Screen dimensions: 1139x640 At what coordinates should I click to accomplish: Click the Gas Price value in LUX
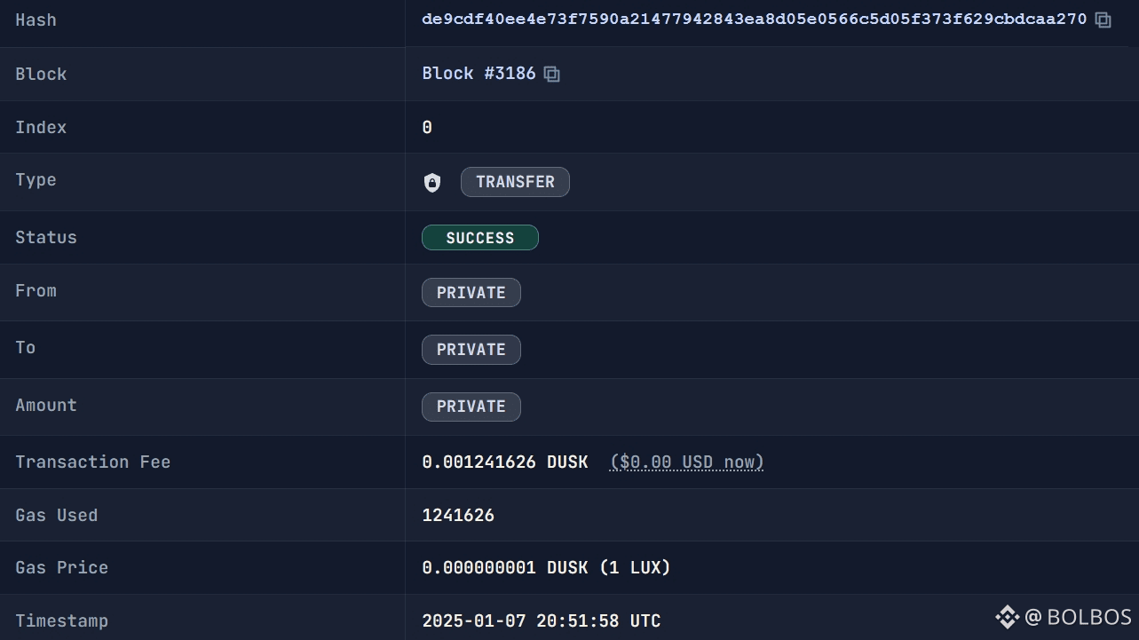546,567
